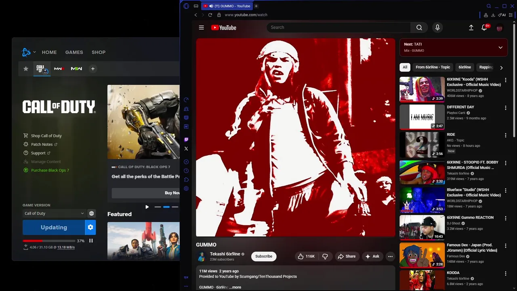
Task: Open the 6IX9INE STOOPID video thumbnail
Action: tap(422, 173)
